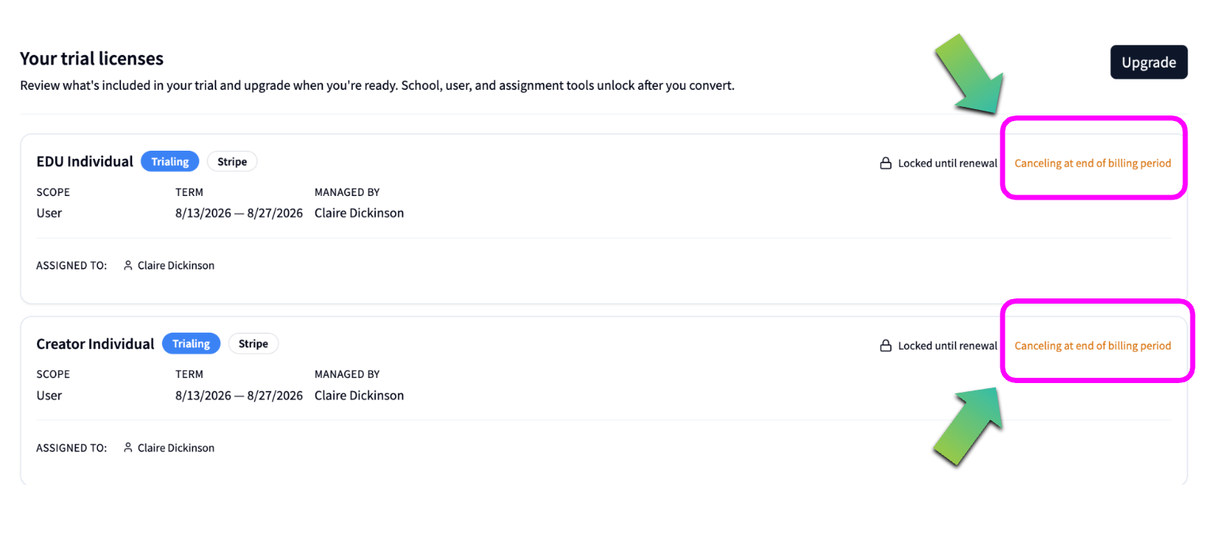
Task: Click the Your trial licenses heading
Action: point(91,59)
